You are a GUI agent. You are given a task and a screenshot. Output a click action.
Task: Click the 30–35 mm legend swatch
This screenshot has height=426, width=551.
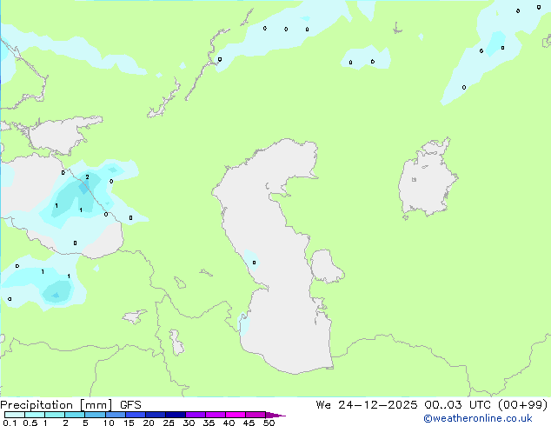[196, 415]
